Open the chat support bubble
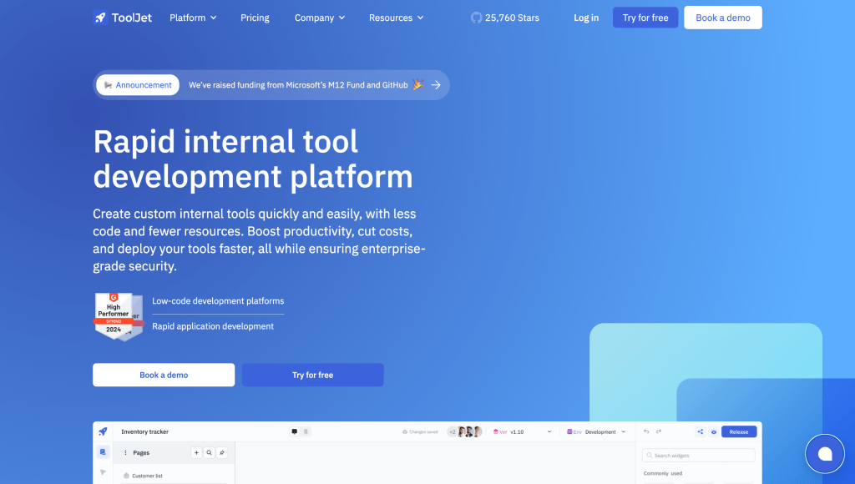The height and width of the screenshot is (484, 855). click(824, 453)
